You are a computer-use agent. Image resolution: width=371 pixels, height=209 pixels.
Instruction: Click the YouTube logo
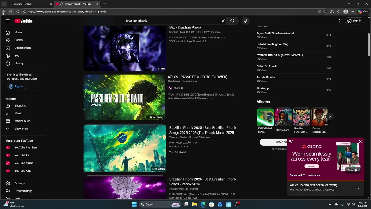point(24,21)
